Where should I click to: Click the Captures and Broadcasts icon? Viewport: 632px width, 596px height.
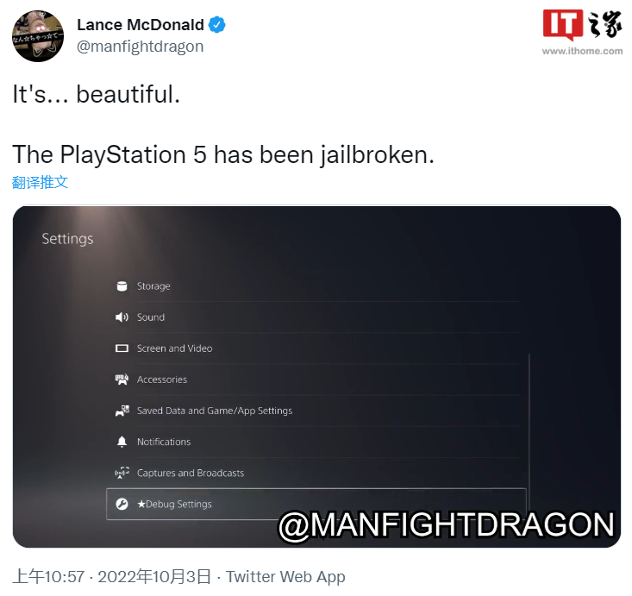click(x=122, y=473)
